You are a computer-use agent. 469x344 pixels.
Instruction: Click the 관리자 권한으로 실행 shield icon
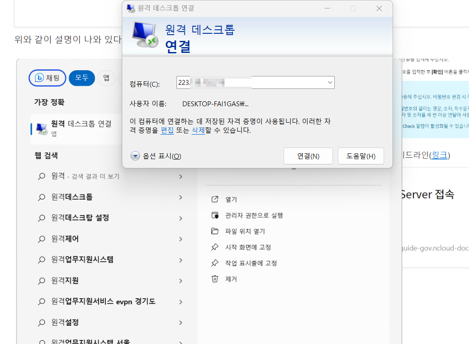215,215
